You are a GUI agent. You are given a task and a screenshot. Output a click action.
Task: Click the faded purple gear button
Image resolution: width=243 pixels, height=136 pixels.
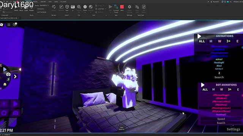[4, 113]
